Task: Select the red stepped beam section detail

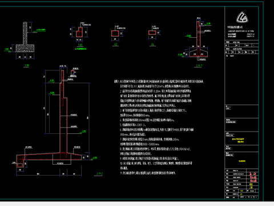Action: pyautogui.click(x=79, y=32)
